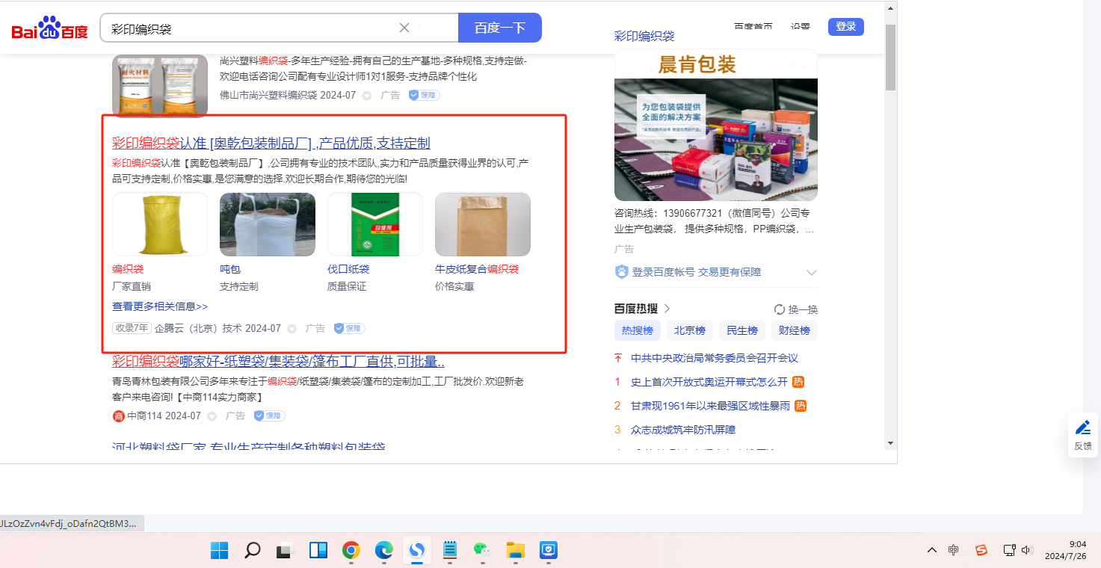Expand 百度热搜 with the arrow
Viewport: 1101px width, 568px height.
click(667, 309)
